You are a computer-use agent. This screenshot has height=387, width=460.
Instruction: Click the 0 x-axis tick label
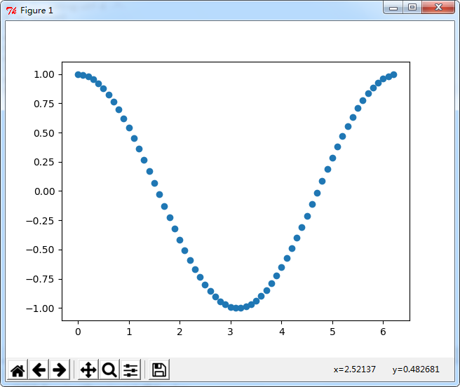78,332
